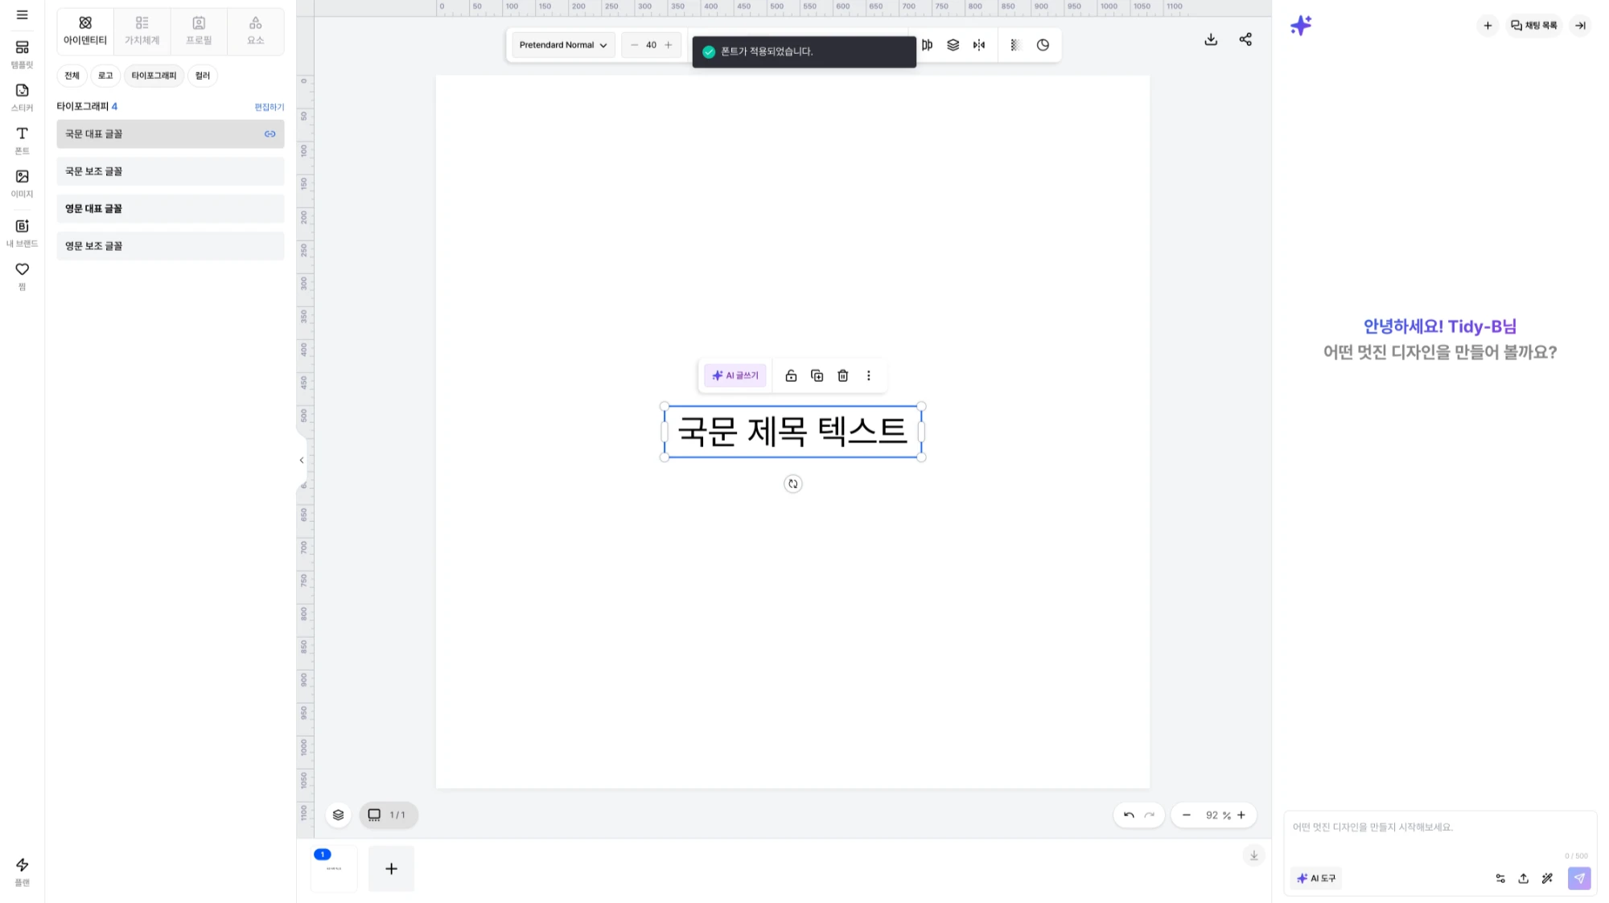
Task: Click the magic wand icon in chat
Action: [x=1547, y=879]
